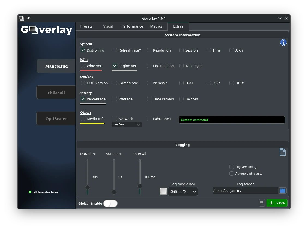This screenshot has width=308, height=230.
Task: Open the log file document icon
Action: [x=282, y=152]
